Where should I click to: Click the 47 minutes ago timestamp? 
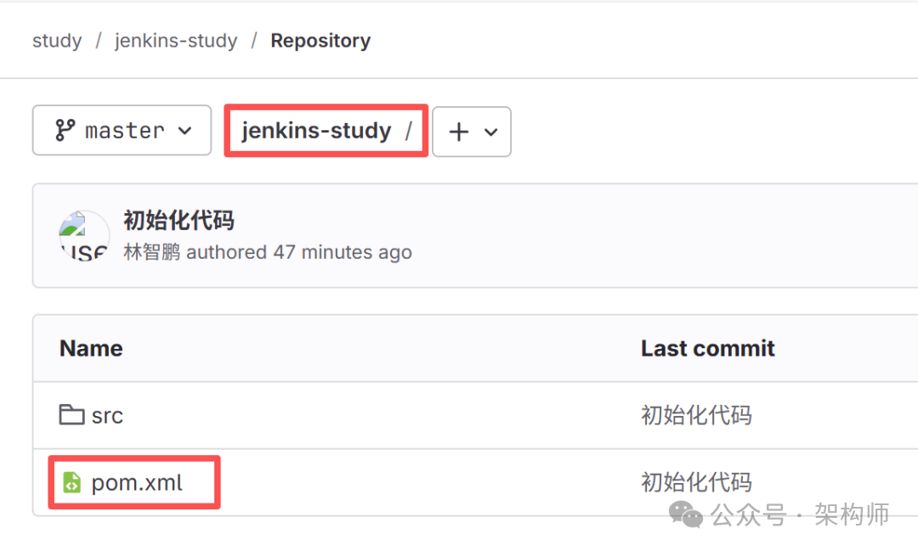click(x=342, y=252)
